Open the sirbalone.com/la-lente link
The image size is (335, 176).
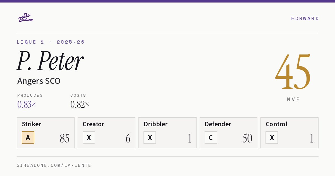(54, 165)
